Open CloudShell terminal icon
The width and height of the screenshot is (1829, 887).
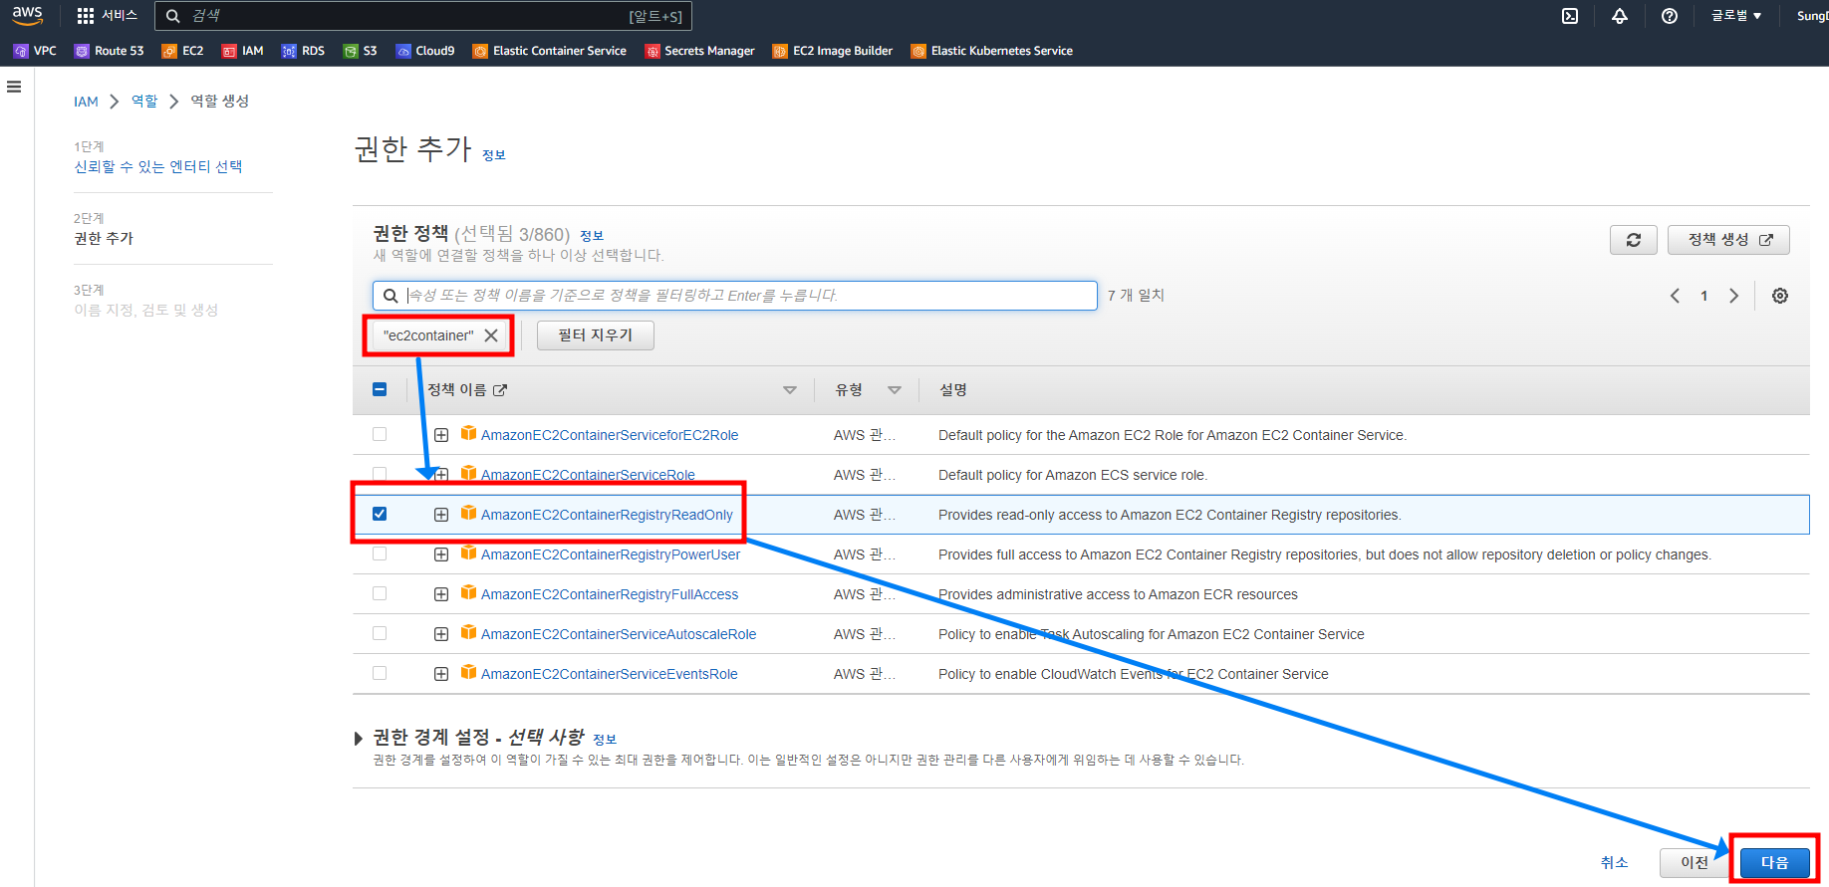pyautogui.click(x=1570, y=16)
